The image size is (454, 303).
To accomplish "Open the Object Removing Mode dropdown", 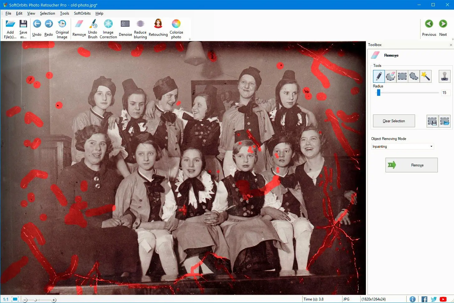I will coord(403,147).
